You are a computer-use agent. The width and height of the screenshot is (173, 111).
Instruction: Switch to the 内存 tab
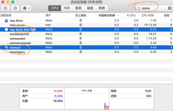click(67, 8)
